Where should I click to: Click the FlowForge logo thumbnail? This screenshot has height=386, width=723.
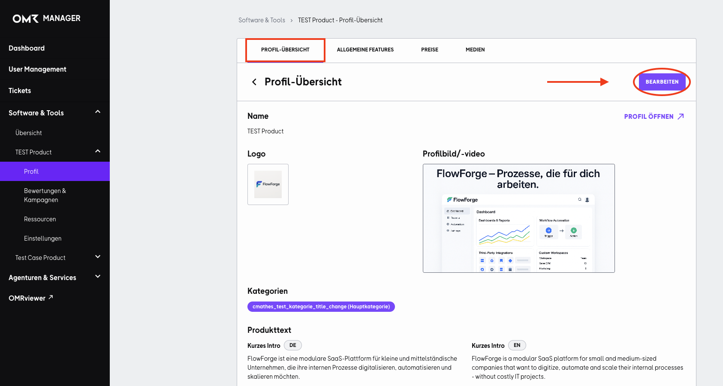(x=268, y=184)
